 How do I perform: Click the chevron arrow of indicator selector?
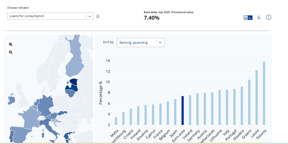90,16
